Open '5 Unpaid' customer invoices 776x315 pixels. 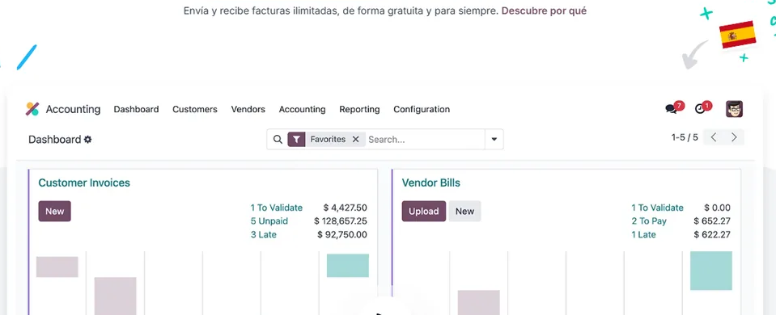pos(269,221)
